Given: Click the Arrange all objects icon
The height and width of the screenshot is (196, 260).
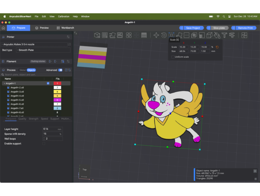Looking at the screenshot, I should [x=120, y=35].
